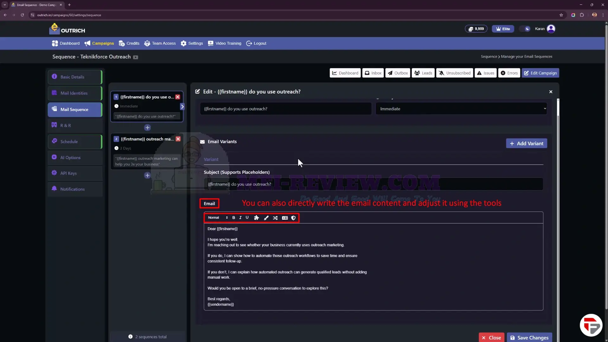Open a new browser tab
The width and height of the screenshot is (608, 342).
point(69,5)
